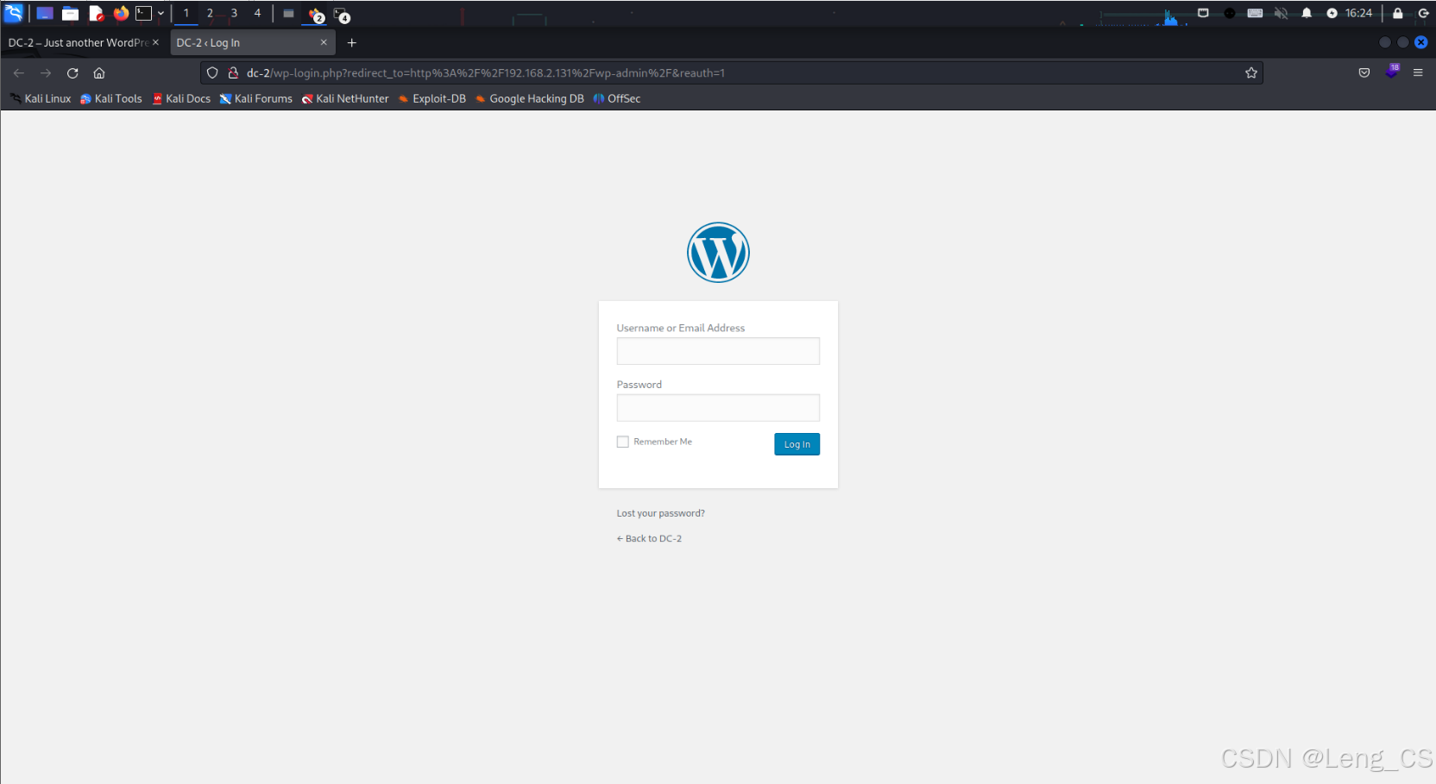Open the terminal emulator panel icon
Image resolution: width=1436 pixels, height=784 pixels.
pyautogui.click(x=143, y=13)
